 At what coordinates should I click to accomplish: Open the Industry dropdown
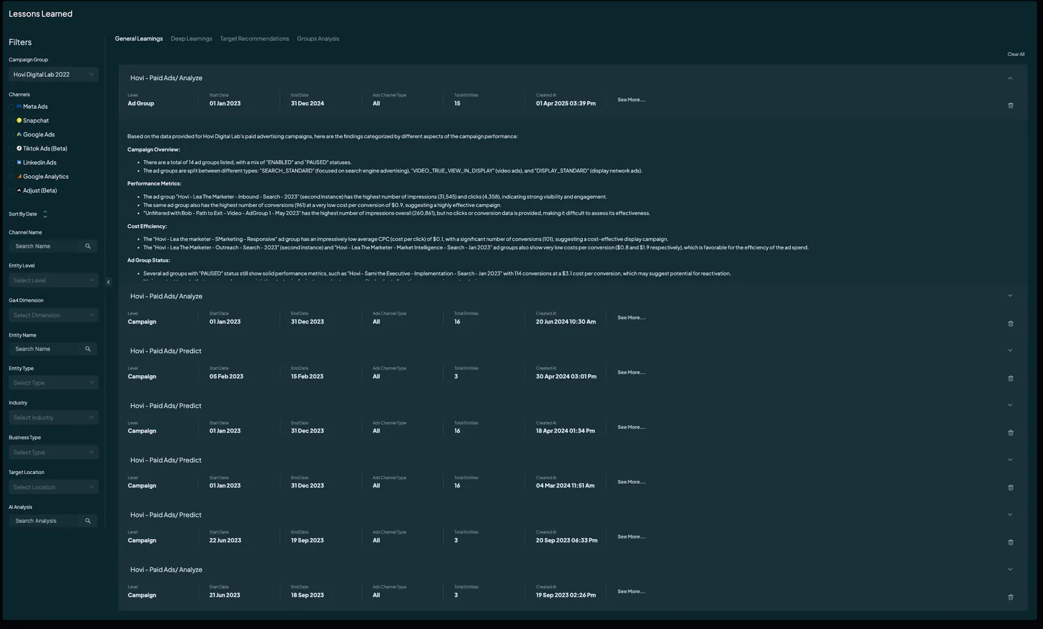(x=53, y=417)
